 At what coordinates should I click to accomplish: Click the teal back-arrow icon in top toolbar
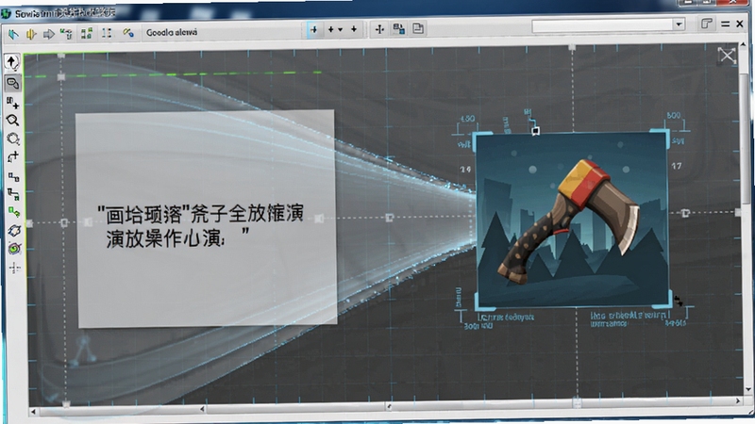pos(13,34)
